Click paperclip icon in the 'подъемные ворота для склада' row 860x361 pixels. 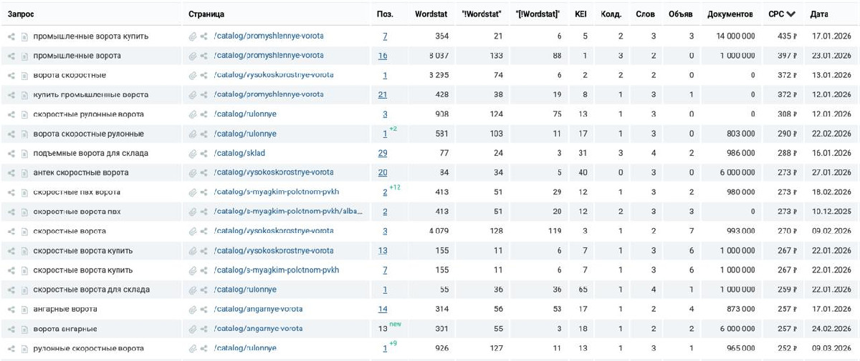[192, 154]
